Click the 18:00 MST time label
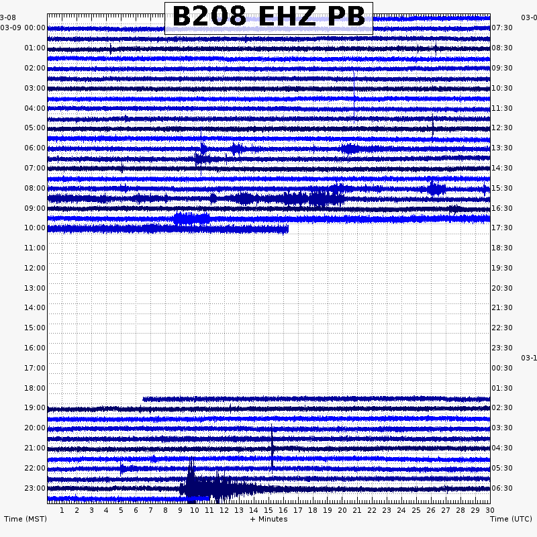537x537 pixels. [x=35, y=389]
